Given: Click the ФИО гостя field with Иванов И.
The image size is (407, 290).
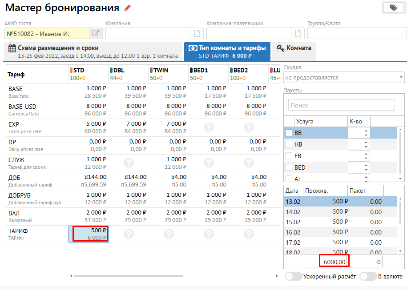Looking at the screenshot, I should point(47,33).
